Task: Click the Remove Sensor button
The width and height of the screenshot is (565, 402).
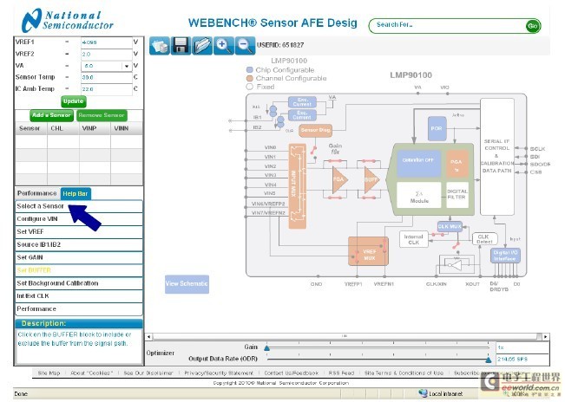Action: (102, 115)
